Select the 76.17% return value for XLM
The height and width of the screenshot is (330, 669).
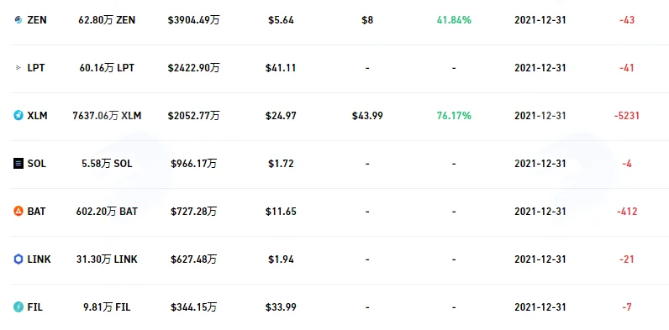pos(454,116)
